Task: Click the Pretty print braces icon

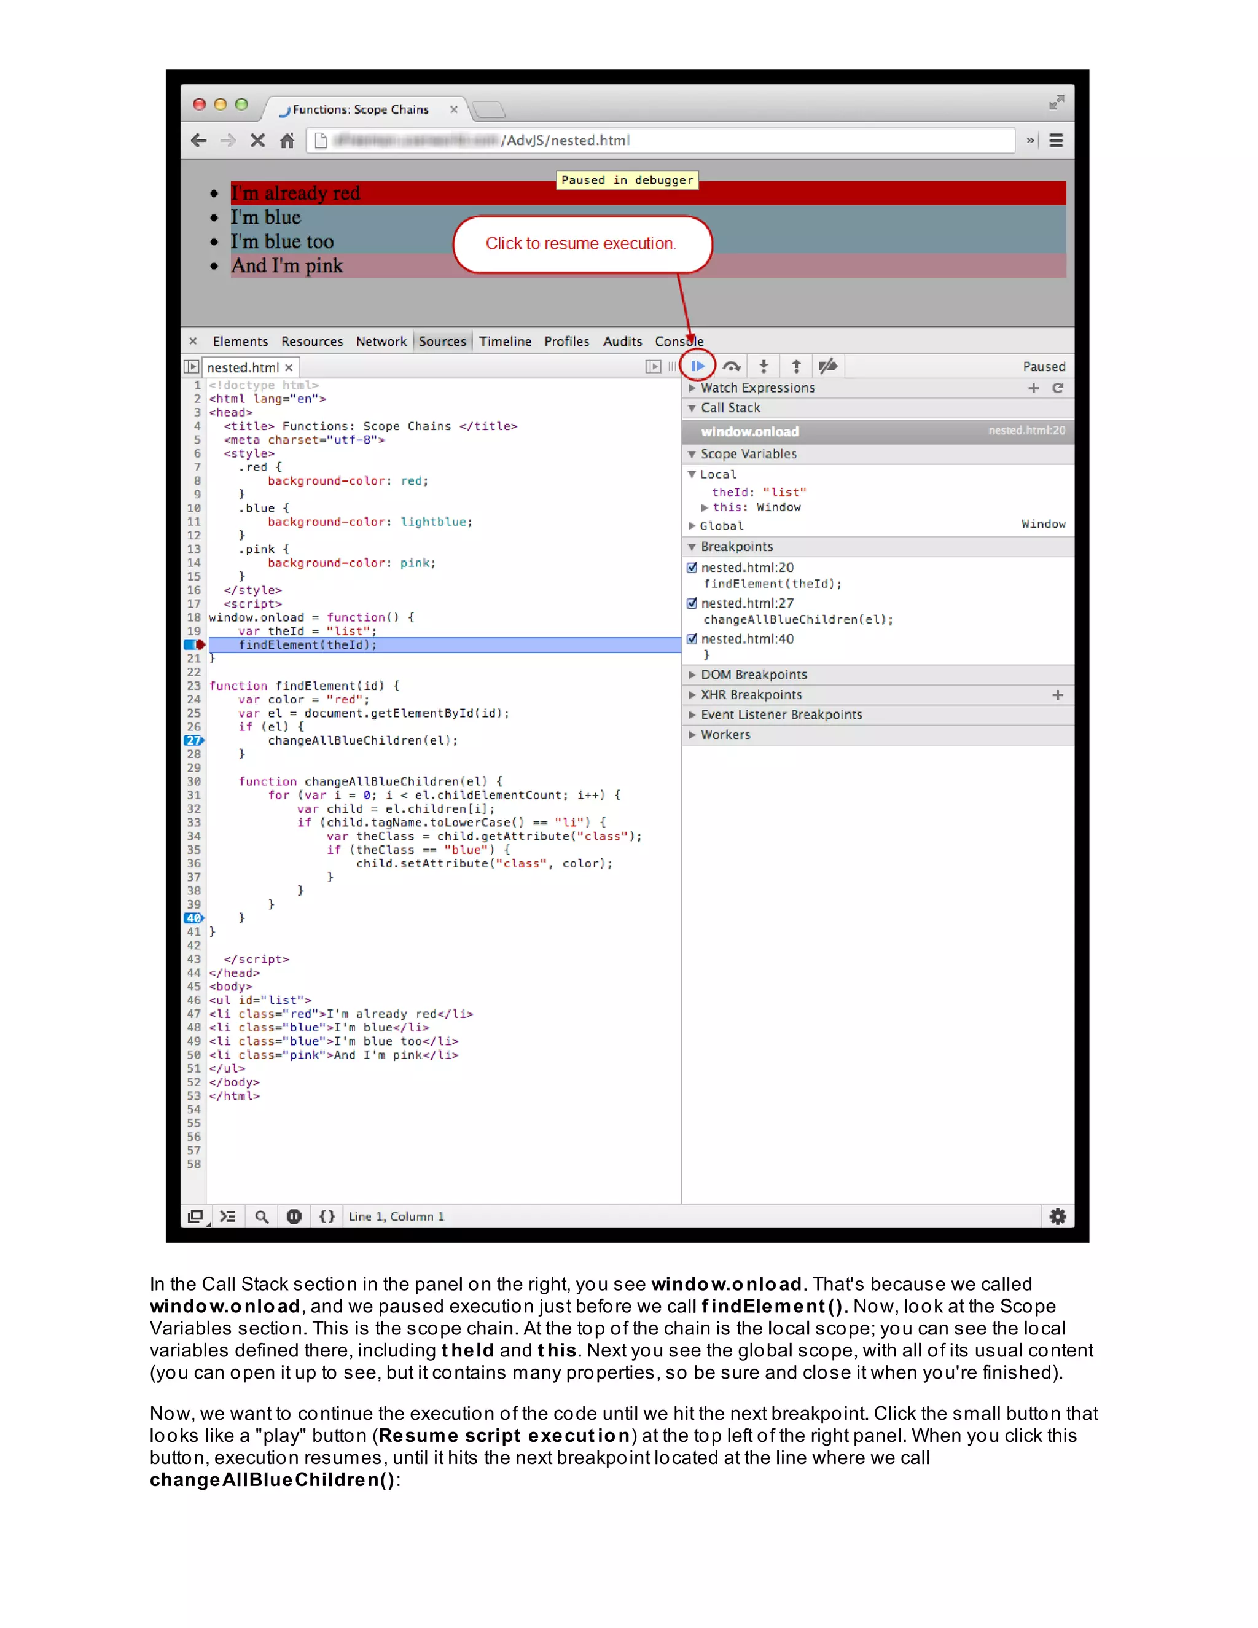Action: coord(327,1216)
